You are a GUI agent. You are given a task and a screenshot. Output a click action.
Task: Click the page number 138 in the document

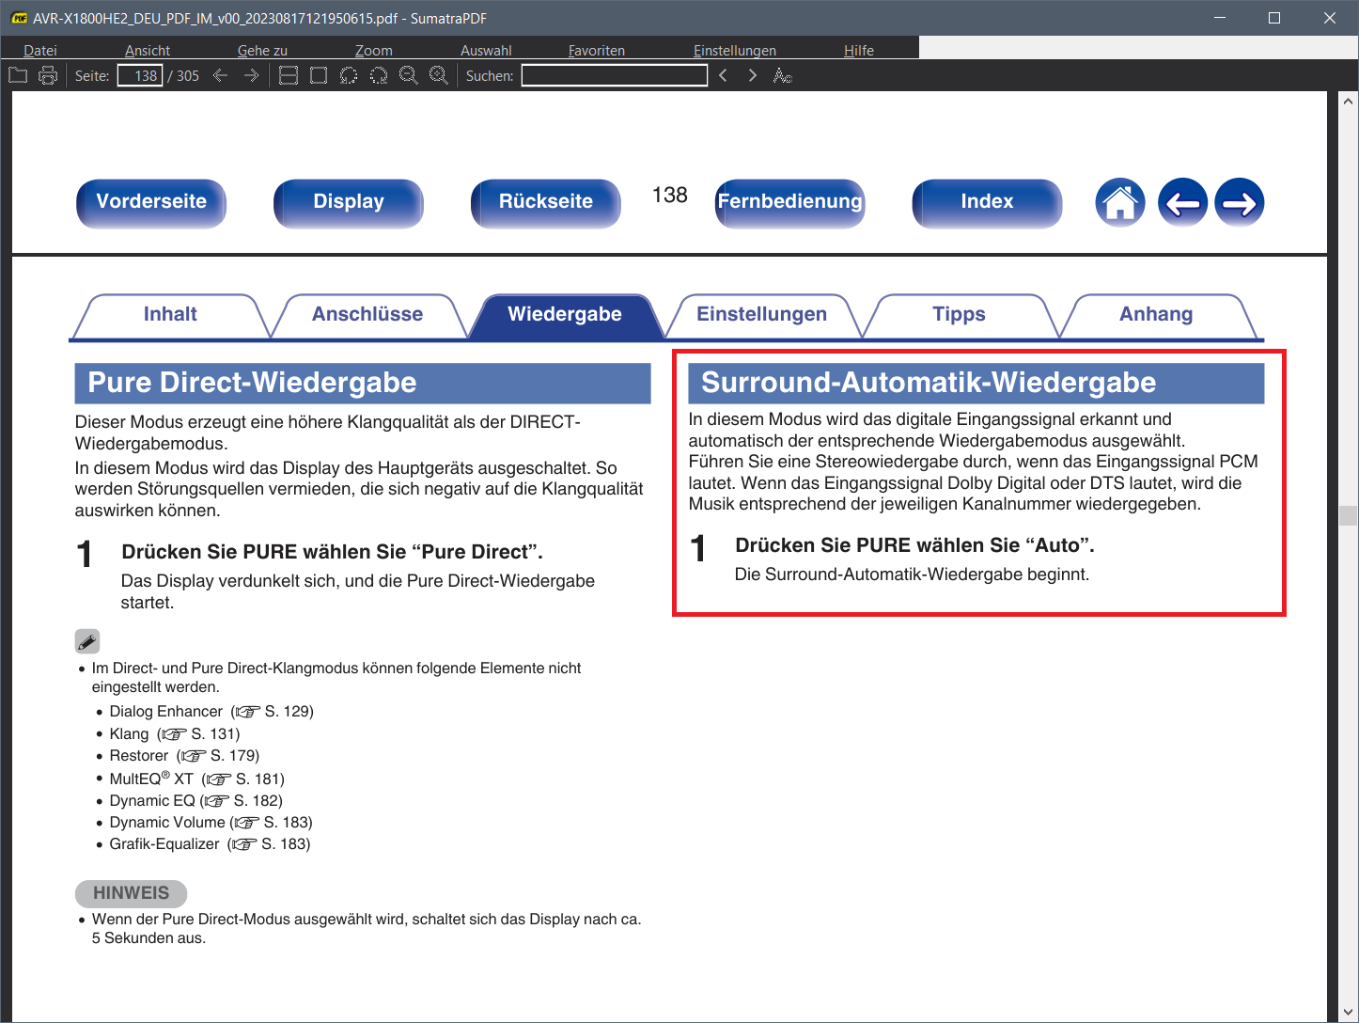[670, 195]
